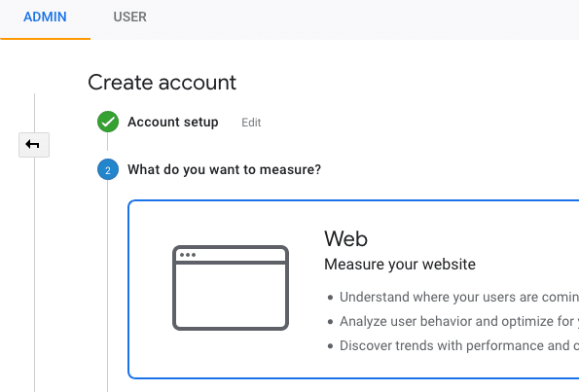The image size is (579, 392).
Task: Choose the Web heading in the card
Action: tap(345, 238)
